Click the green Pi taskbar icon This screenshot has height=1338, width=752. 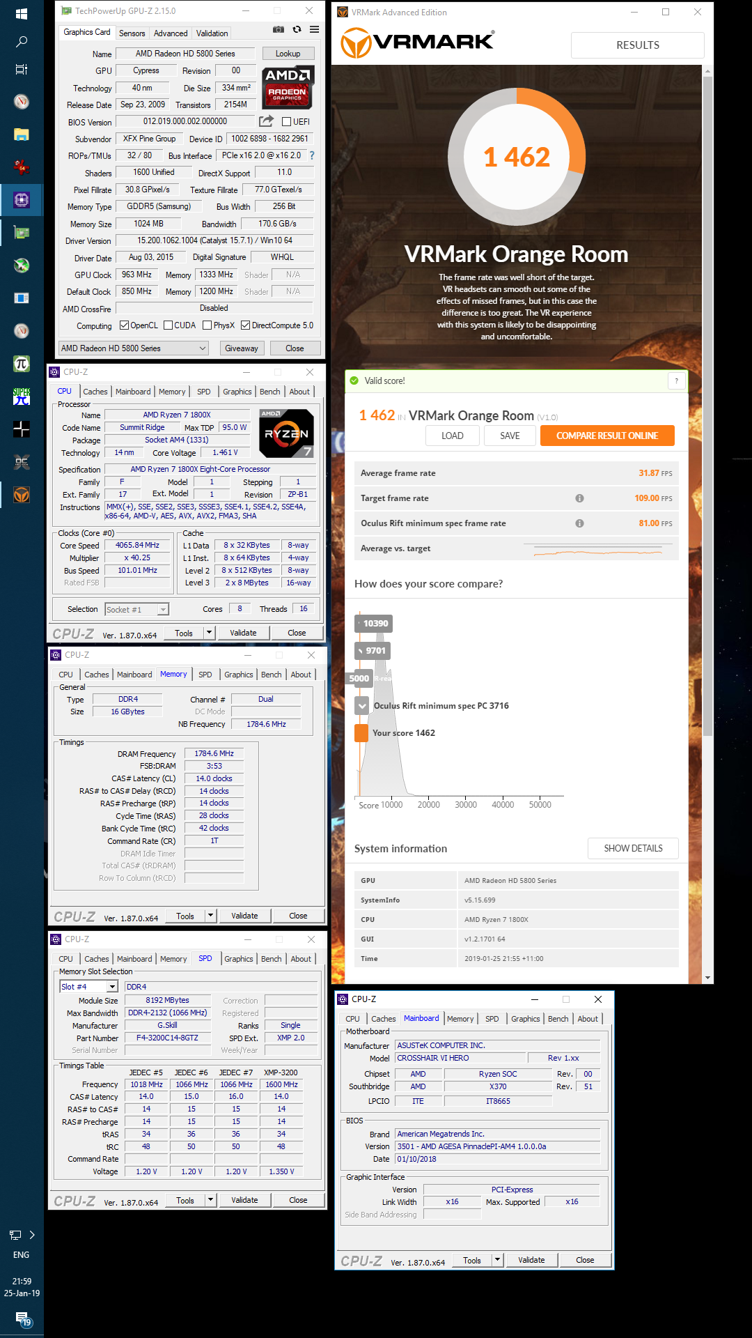[22, 364]
